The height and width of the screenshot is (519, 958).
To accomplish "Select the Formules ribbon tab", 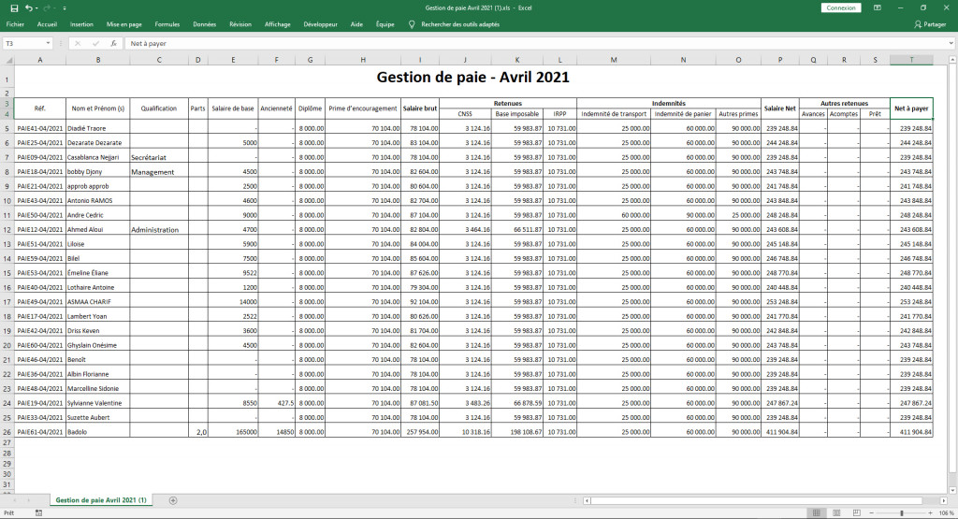I will (167, 24).
